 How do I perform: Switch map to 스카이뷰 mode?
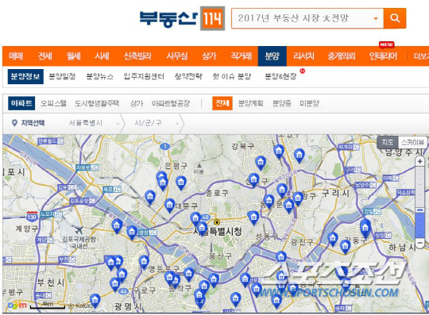[x=412, y=142]
